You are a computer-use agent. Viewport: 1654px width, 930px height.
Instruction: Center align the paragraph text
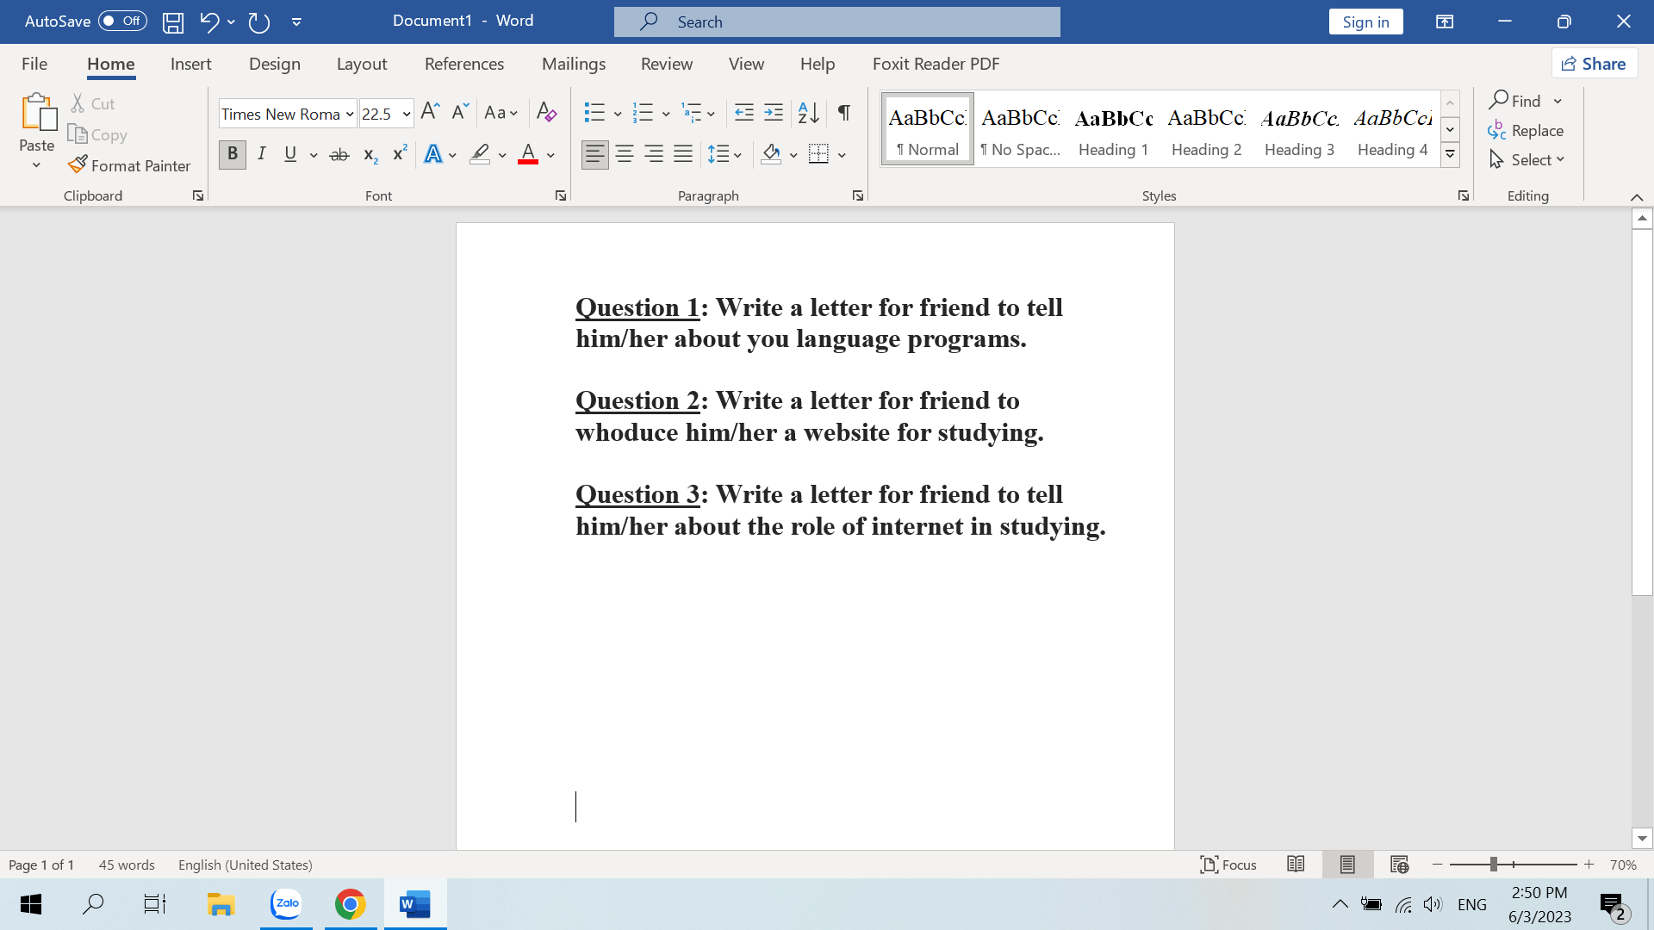(x=625, y=155)
